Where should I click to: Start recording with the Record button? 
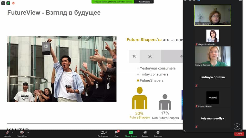pos(145,132)
